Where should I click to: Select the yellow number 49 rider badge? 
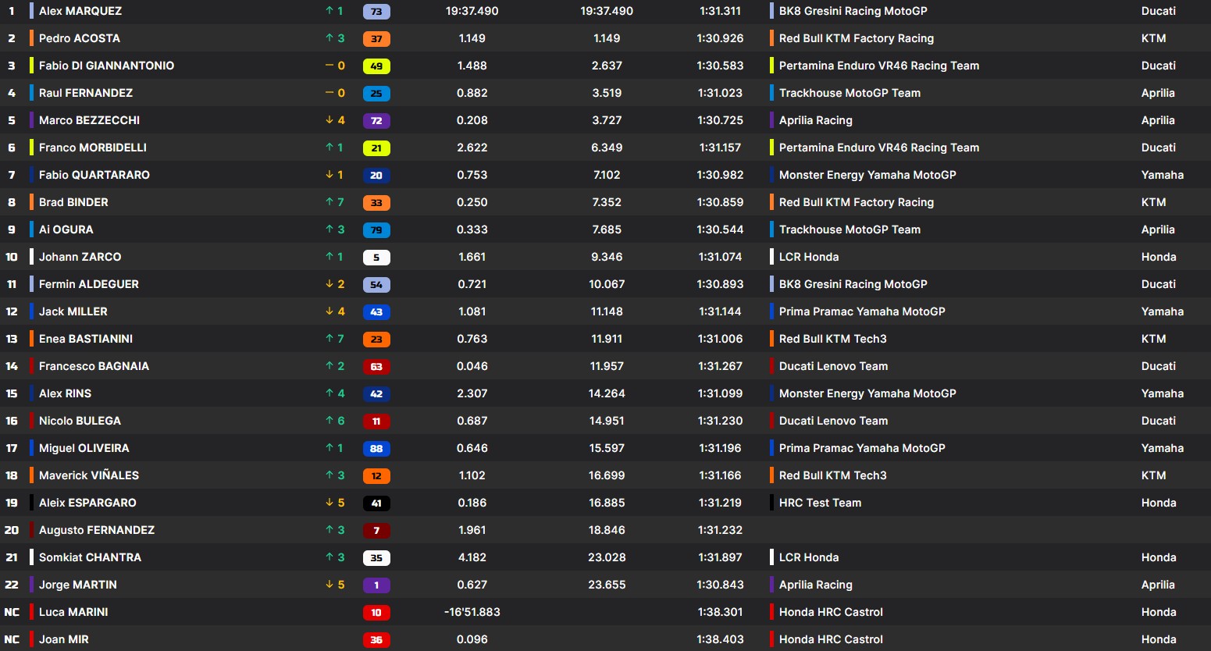point(376,66)
